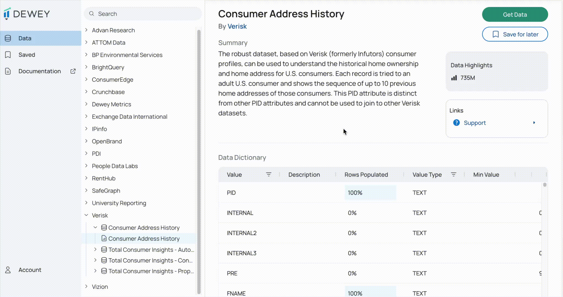Select IPinfo in the provider tree

(x=100, y=129)
